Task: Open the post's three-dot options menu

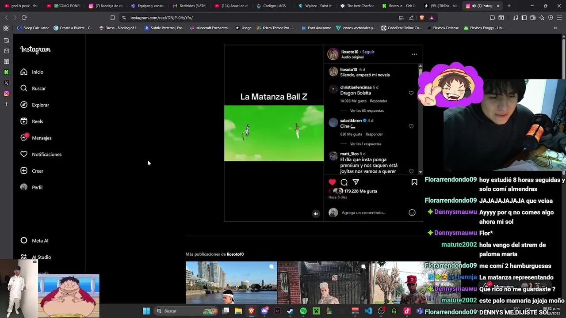Action: point(414,54)
